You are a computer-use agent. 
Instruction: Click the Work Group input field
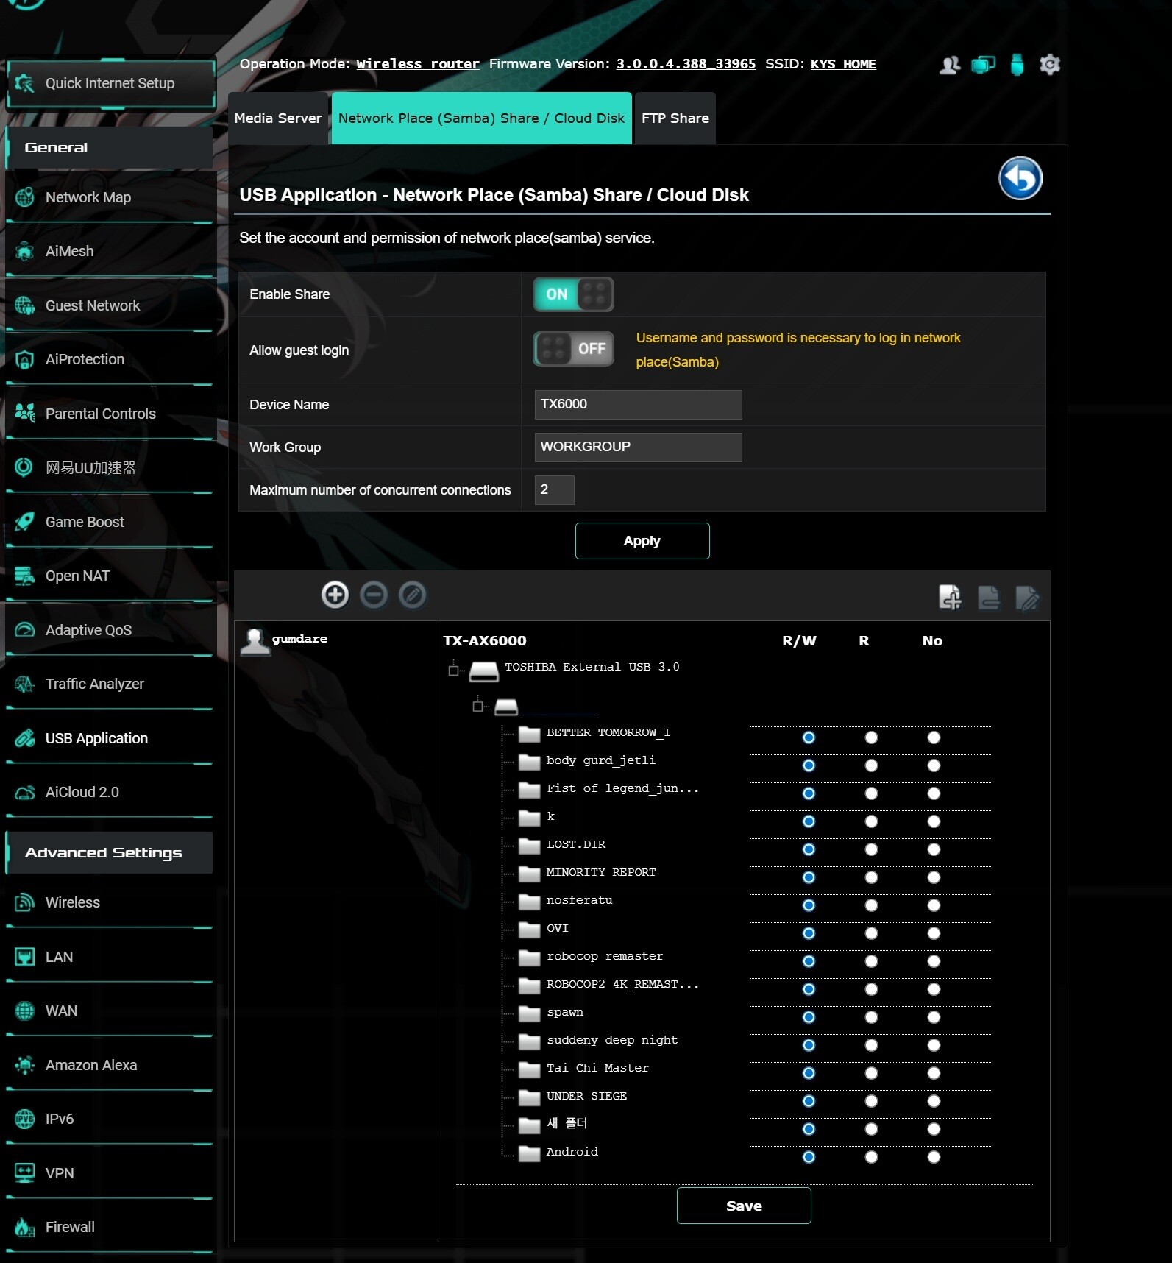638,447
